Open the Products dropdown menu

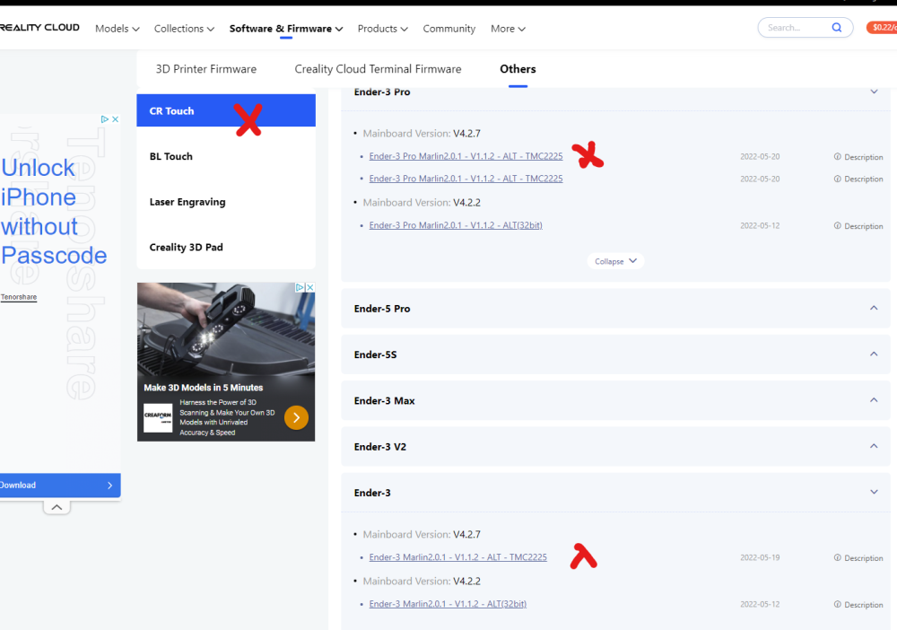coord(383,29)
